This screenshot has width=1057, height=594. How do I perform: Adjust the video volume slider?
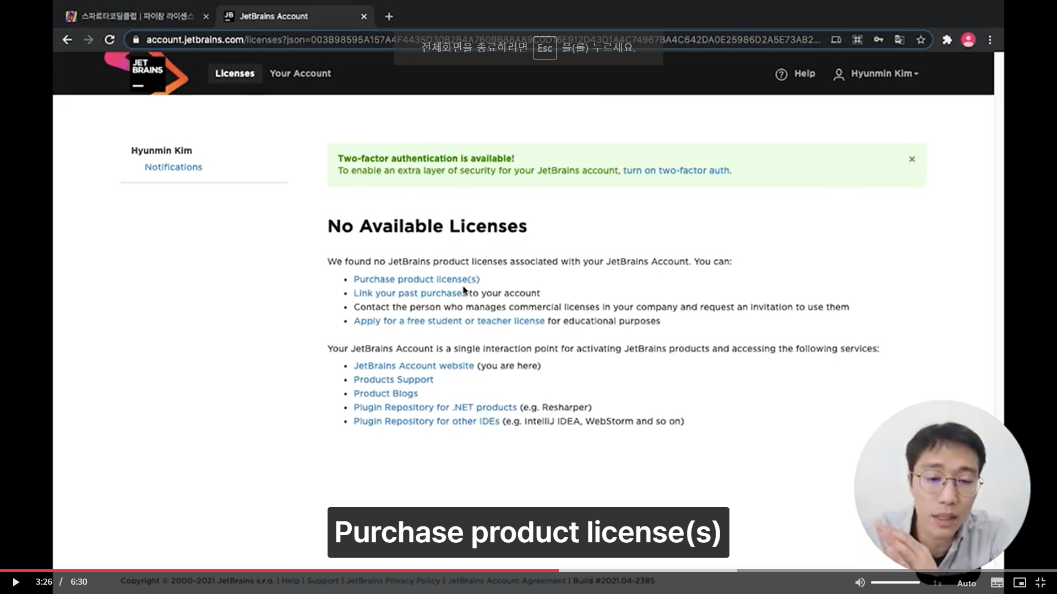click(x=895, y=582)
